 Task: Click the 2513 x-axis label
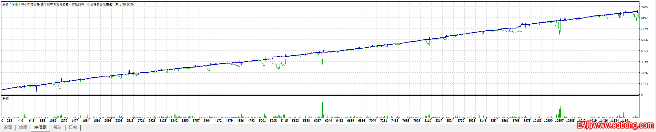pos(130,121)
